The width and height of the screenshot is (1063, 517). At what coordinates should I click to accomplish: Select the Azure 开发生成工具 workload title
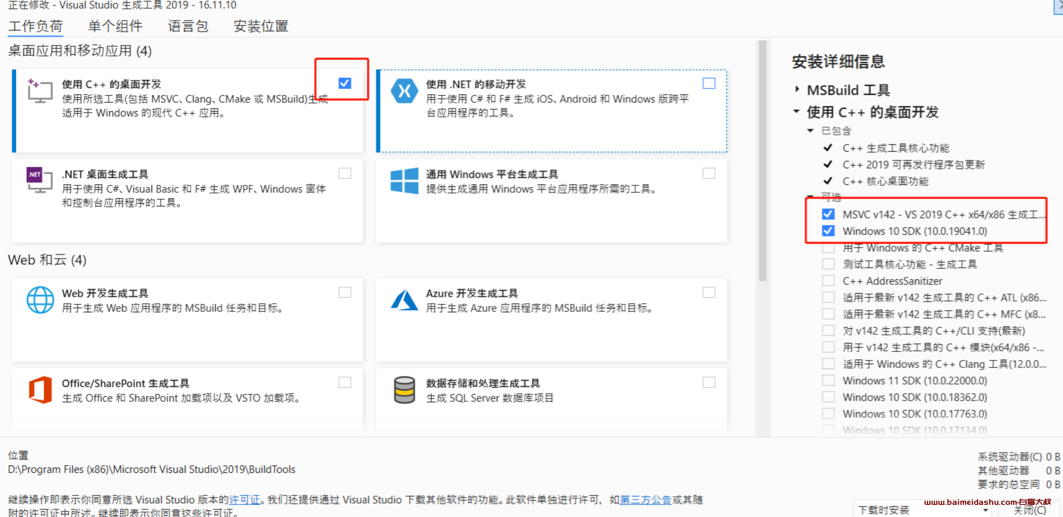(x=472, y=293)
